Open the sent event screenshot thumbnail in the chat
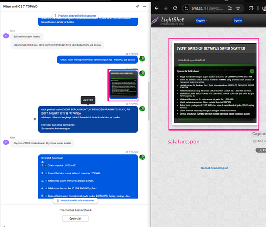 123,85
